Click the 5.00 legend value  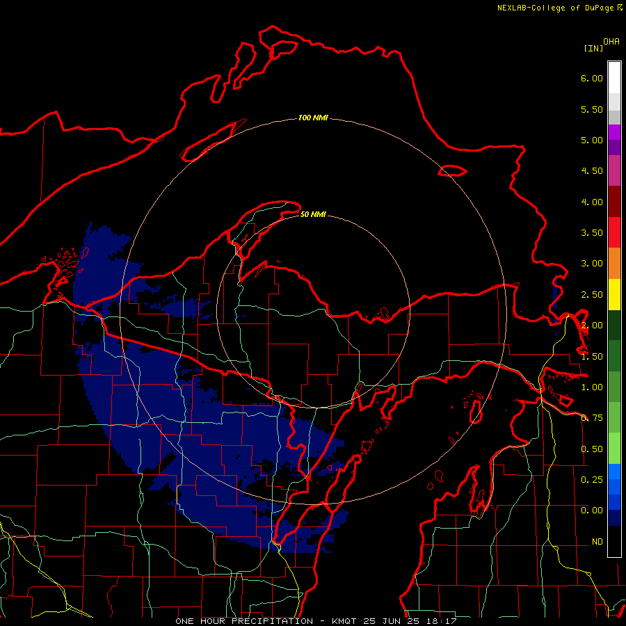tap(592, 140)
